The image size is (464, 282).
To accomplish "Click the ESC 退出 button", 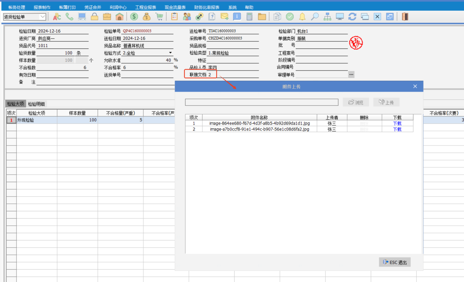I will (395, 262).
